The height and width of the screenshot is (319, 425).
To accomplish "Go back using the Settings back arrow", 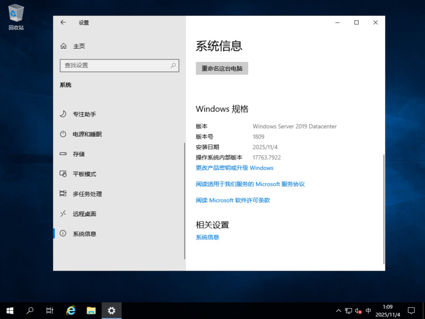I will 63,22.
